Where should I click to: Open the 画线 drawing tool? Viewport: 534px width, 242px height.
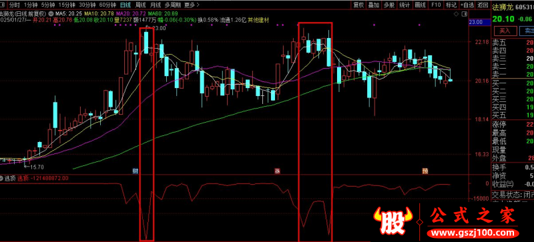[421, 5]
